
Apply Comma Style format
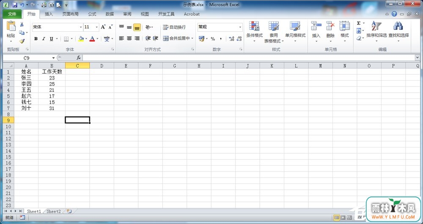click(221, 39)
